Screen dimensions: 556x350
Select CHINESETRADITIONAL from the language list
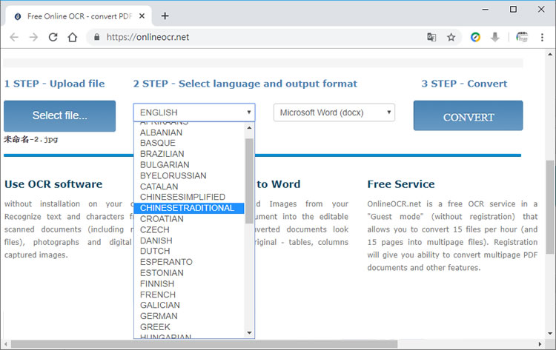(187, 208)
